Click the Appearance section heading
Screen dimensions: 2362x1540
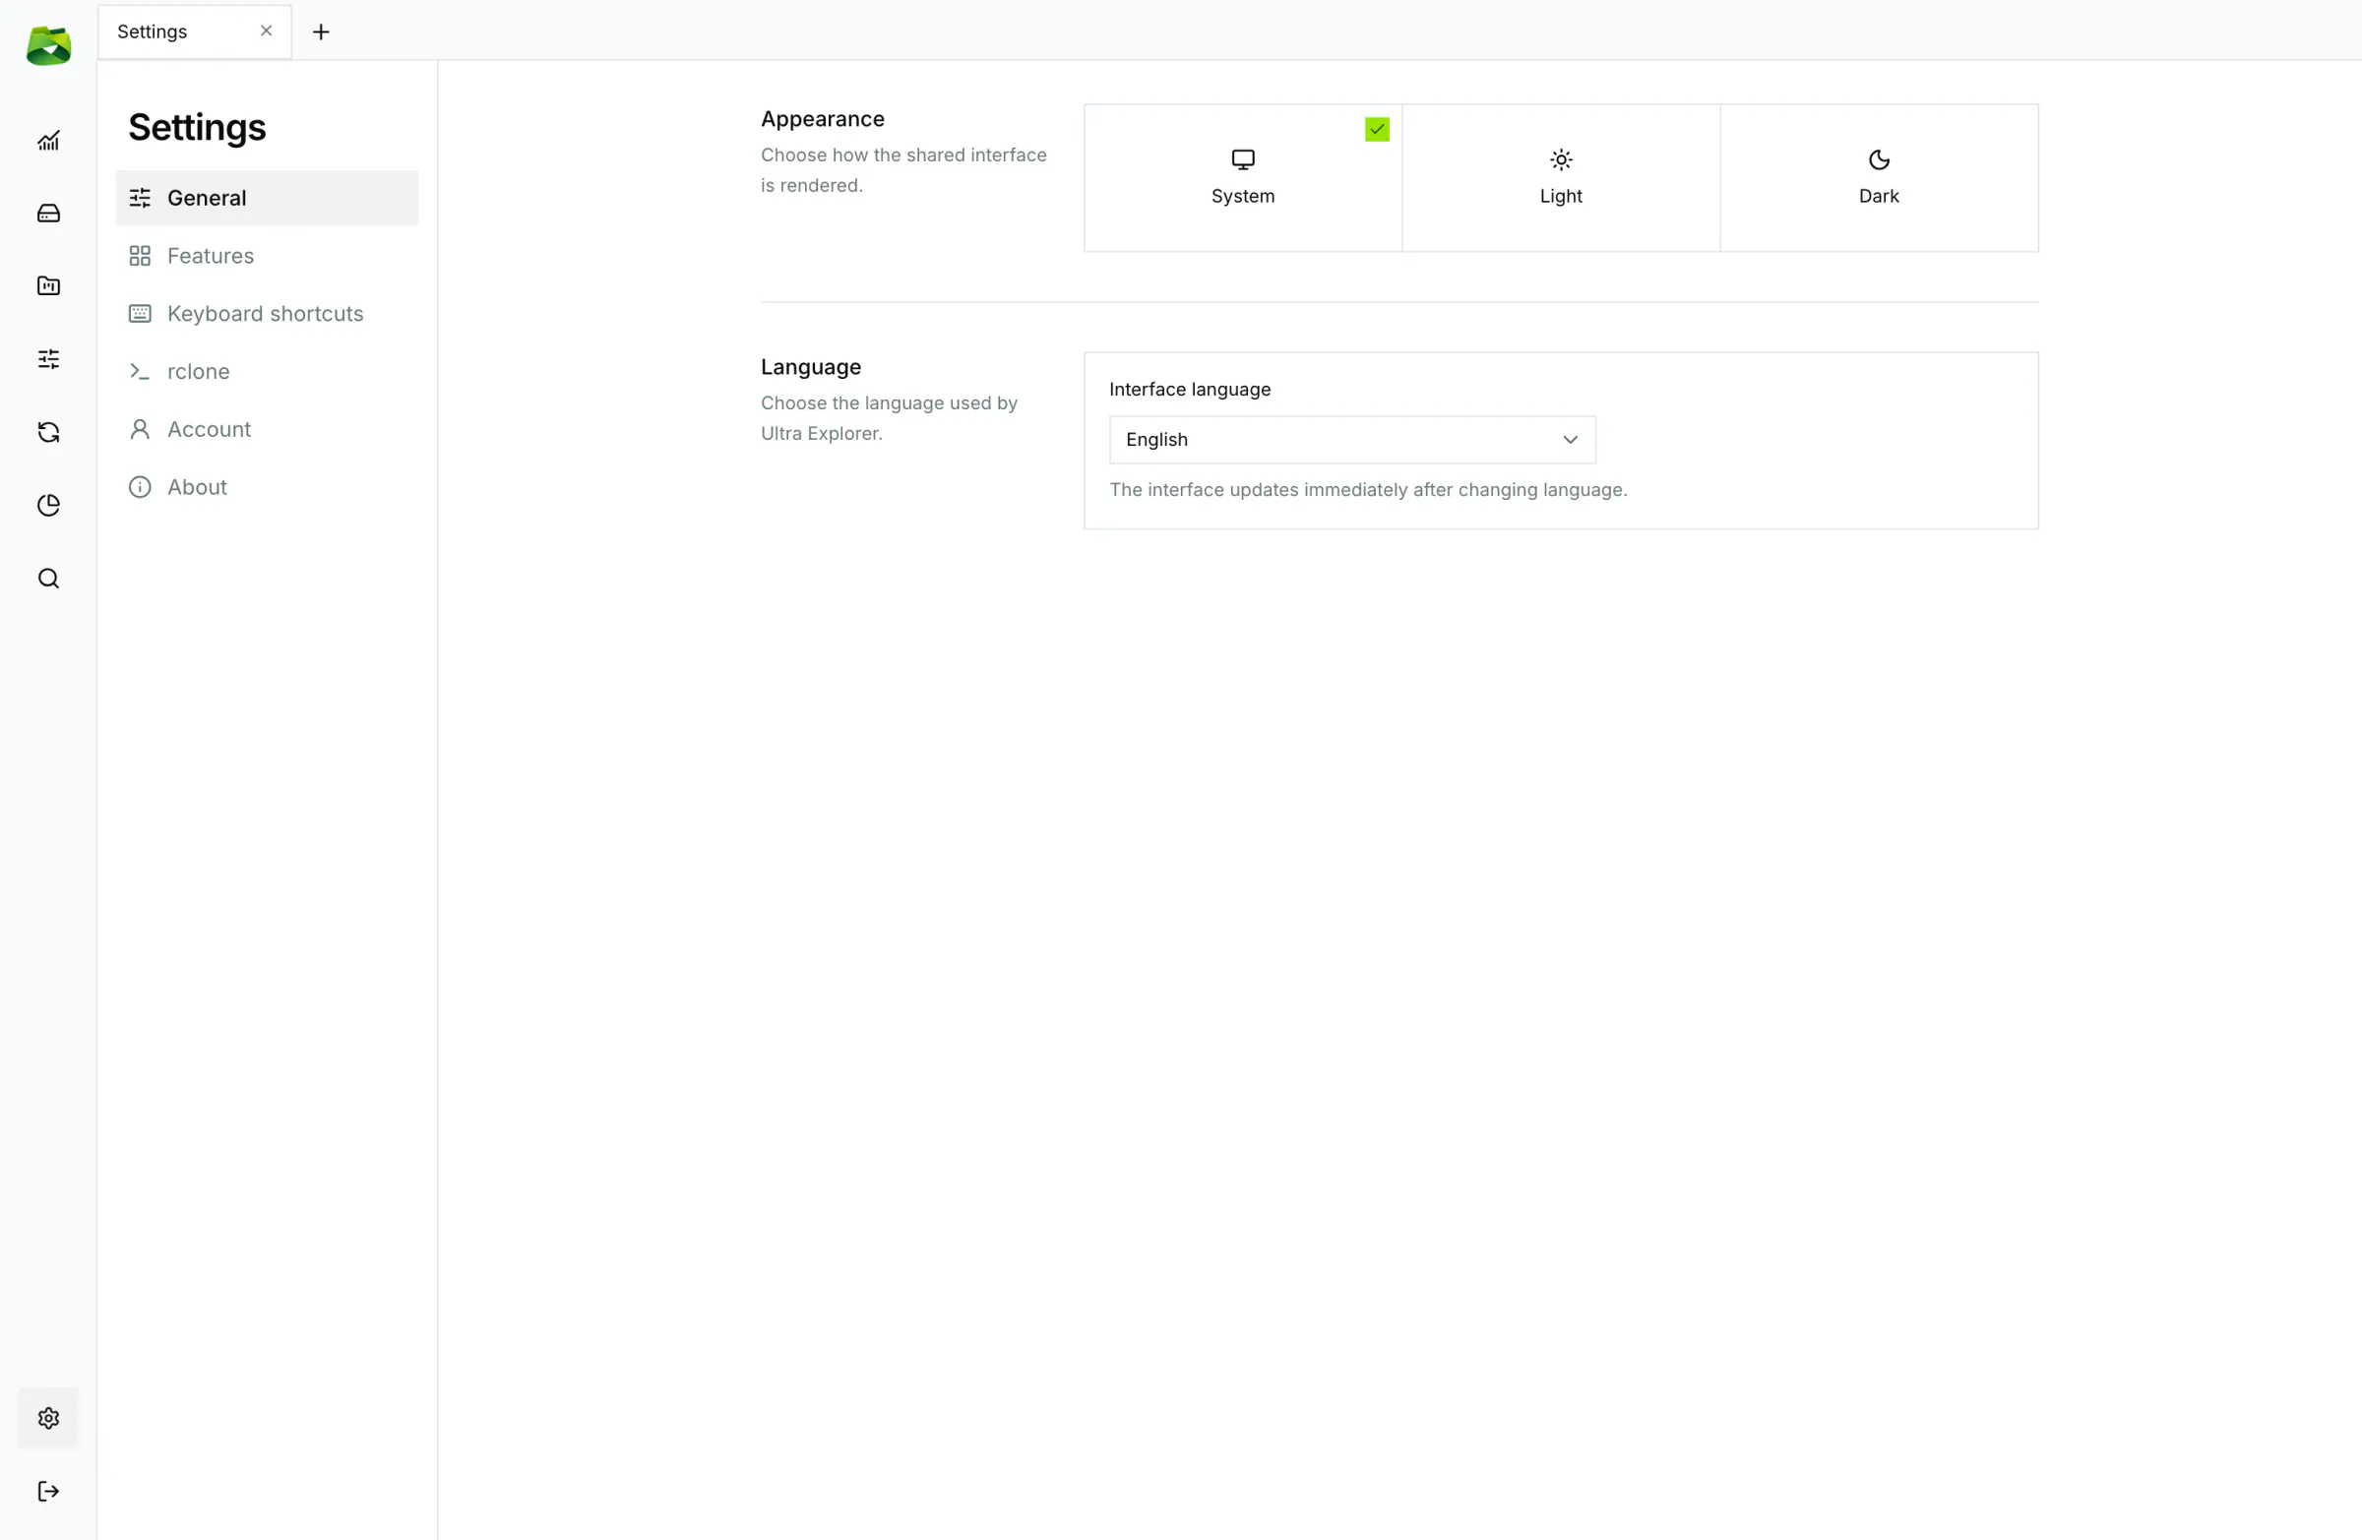[x=823, y=119]
